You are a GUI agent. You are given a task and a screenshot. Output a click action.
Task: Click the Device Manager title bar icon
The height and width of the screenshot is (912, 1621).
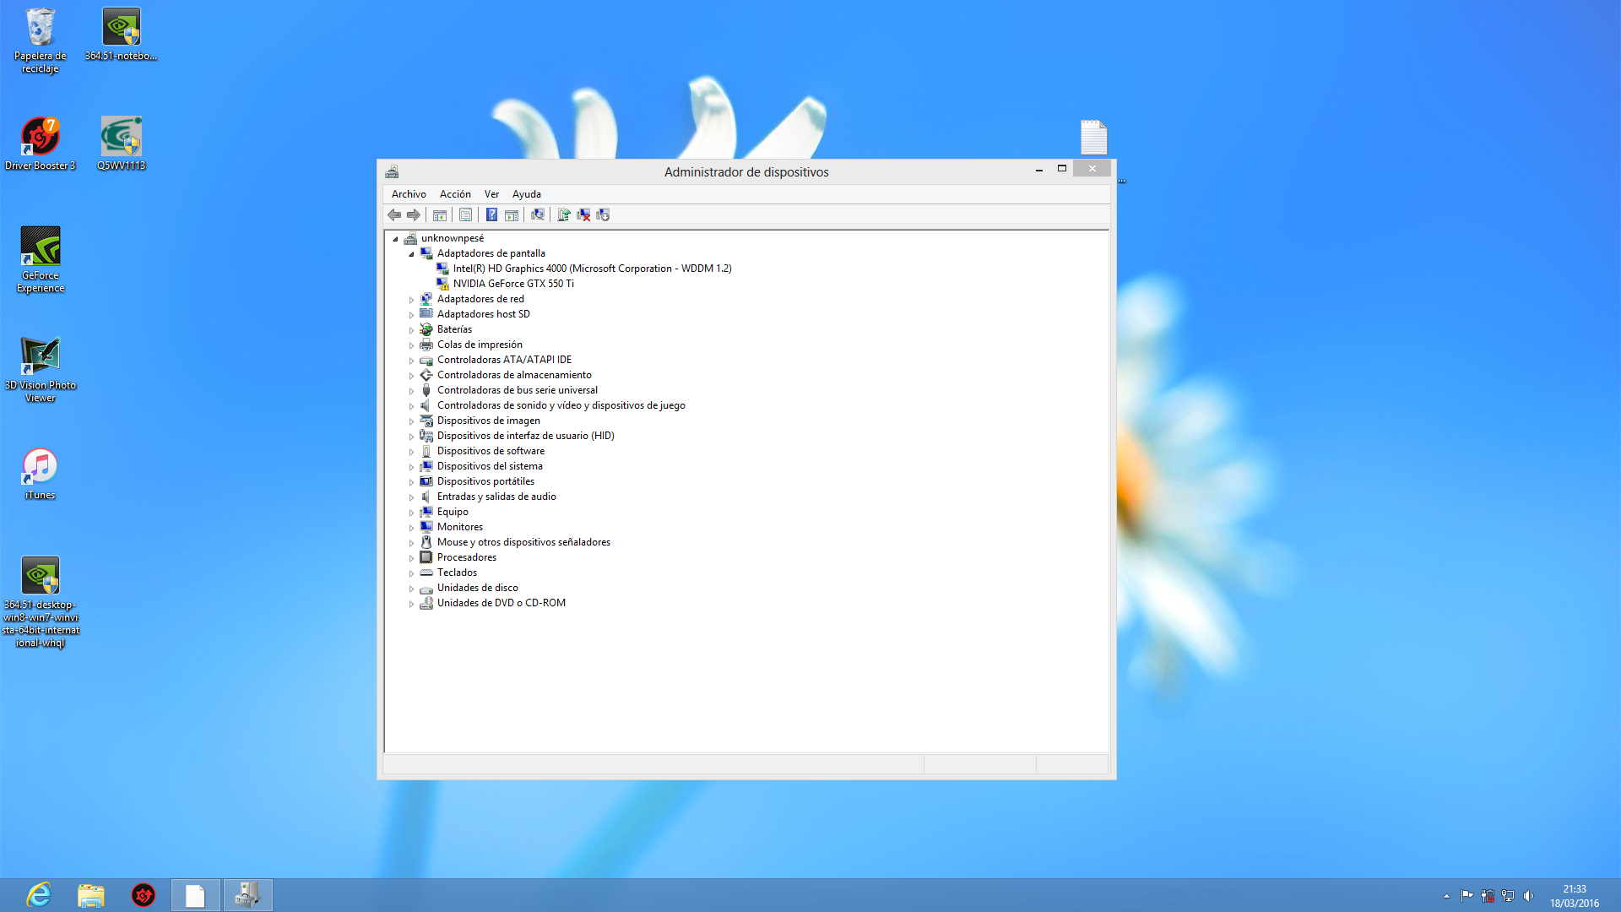coord(392,171)
